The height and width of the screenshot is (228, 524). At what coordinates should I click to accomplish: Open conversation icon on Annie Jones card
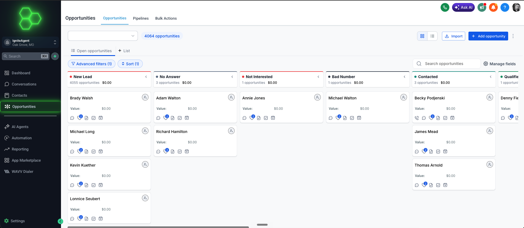pos(244,118)
